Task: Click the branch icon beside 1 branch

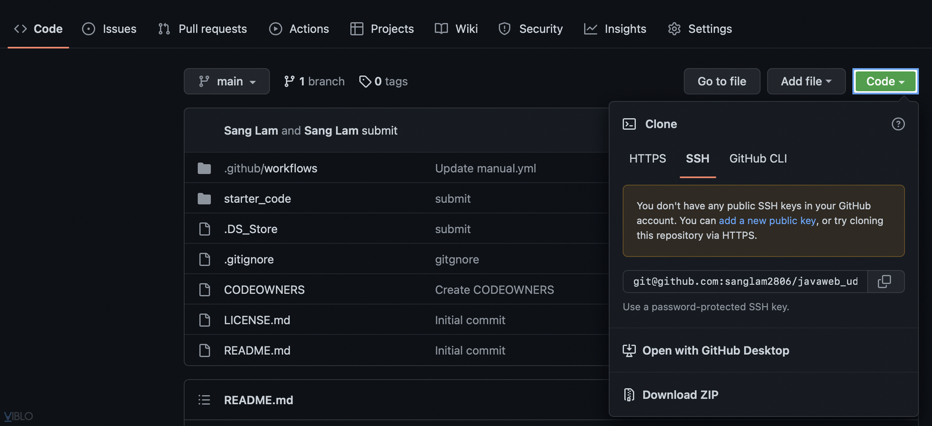Action: pos(289,81)
